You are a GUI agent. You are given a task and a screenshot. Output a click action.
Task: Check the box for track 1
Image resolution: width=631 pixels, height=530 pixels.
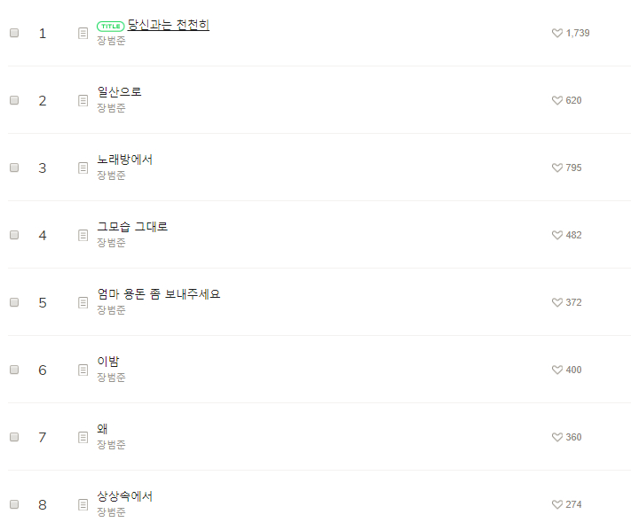14,33
